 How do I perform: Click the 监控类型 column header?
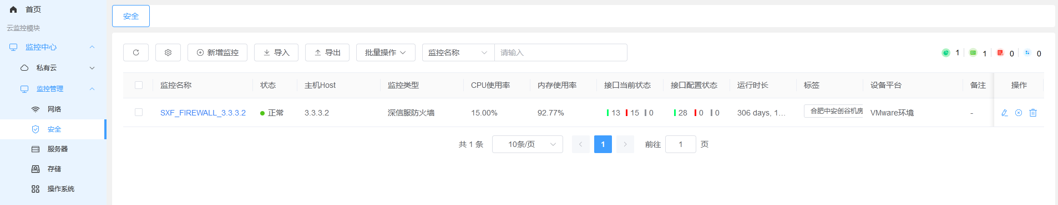point(403,85)
